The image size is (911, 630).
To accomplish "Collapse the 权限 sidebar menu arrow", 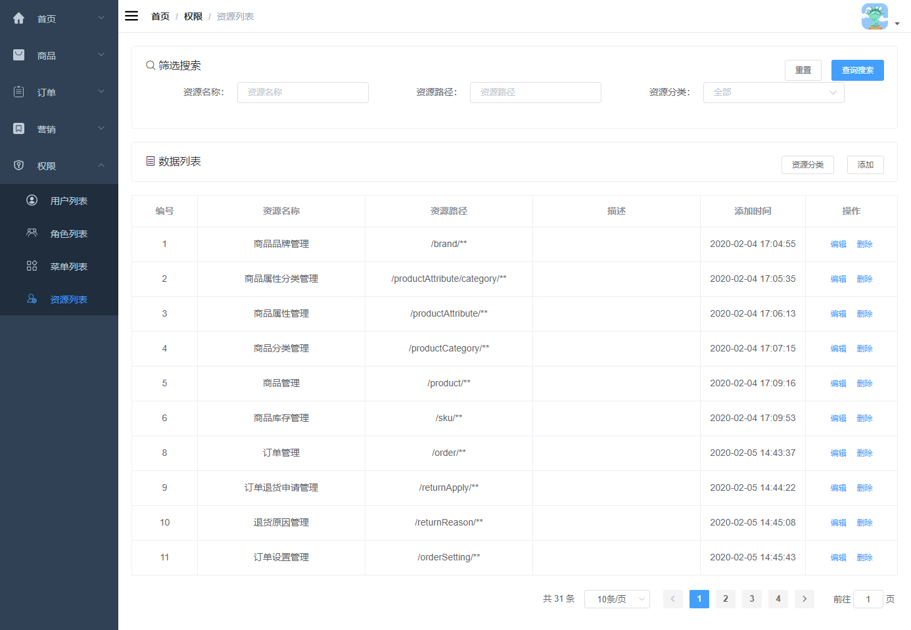I will tap(101, 166).
